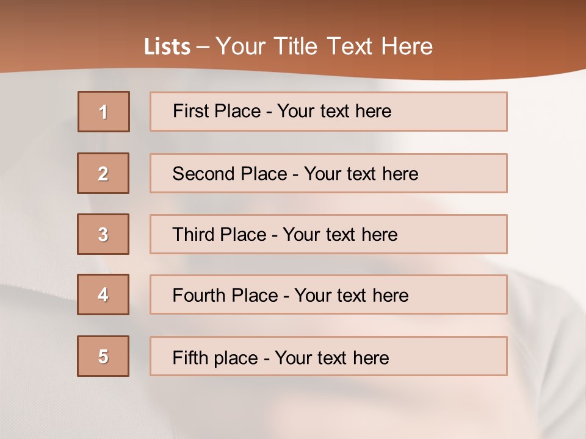This screenshot has height=439, width=586.
Task: Click the number 4 box
Action: tap(103, 294)
